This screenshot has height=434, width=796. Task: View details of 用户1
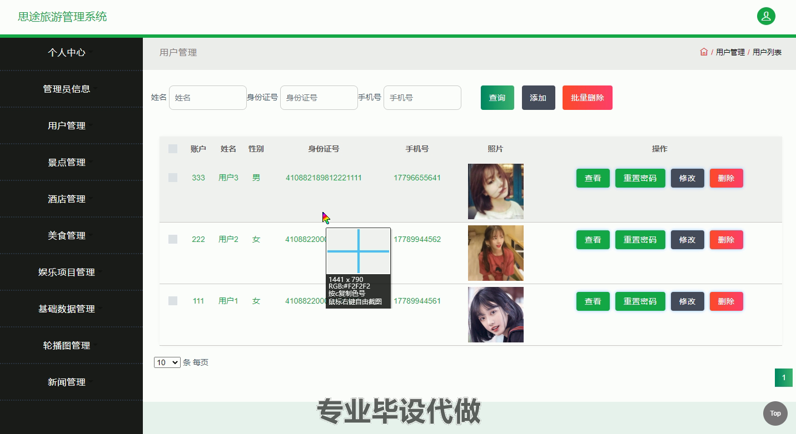pos(593,301)
